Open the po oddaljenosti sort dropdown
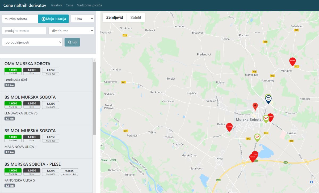 32,42
